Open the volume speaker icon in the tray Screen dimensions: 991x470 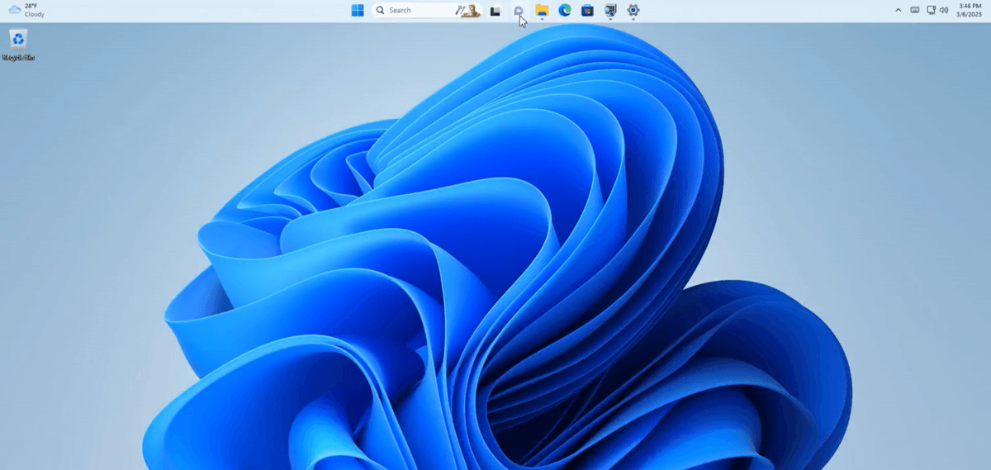944,10
